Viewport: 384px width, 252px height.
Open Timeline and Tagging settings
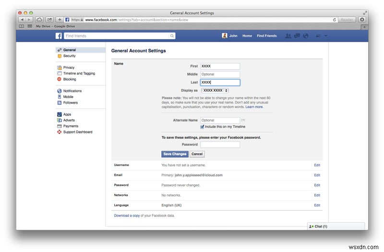point(79,73)
